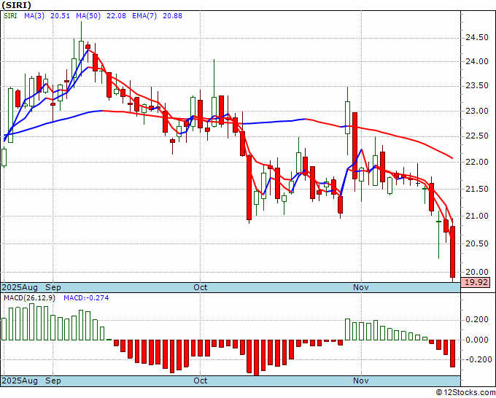This screenshot has height=398, width=496.
Task: Click the MA(3) value 20.51
Action: (60, 16)
